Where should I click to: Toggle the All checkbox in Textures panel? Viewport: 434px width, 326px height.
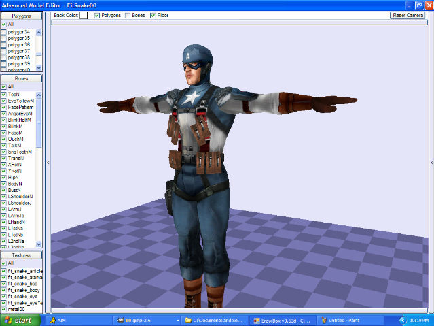coord(3,263)
